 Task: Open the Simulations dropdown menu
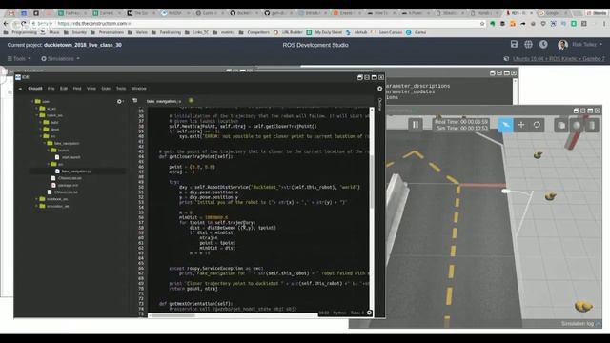[x=60, y=59]
